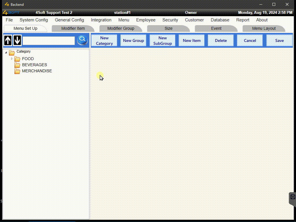The image size is (296, 222).
Task: Click the 4Soft Support Test 2 header text
Action: pos(54,13)
